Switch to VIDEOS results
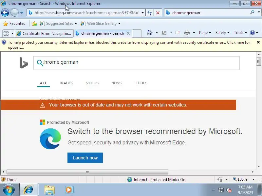This screenshot has width=262, height=196. [92, 83]
